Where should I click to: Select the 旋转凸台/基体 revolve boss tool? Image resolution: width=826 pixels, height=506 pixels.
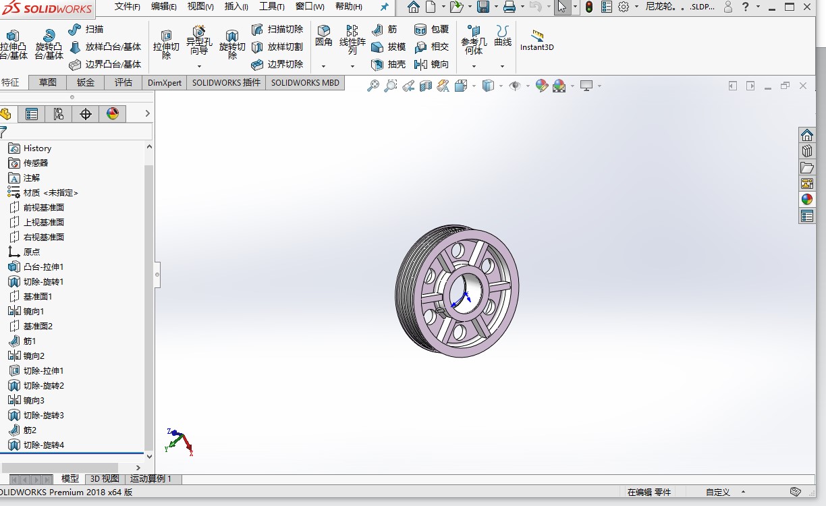click(x=49, y=45)
